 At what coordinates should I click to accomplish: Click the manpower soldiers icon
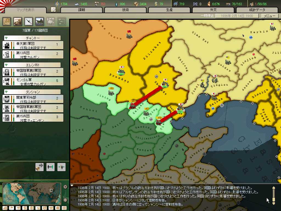tap(176, 4)
